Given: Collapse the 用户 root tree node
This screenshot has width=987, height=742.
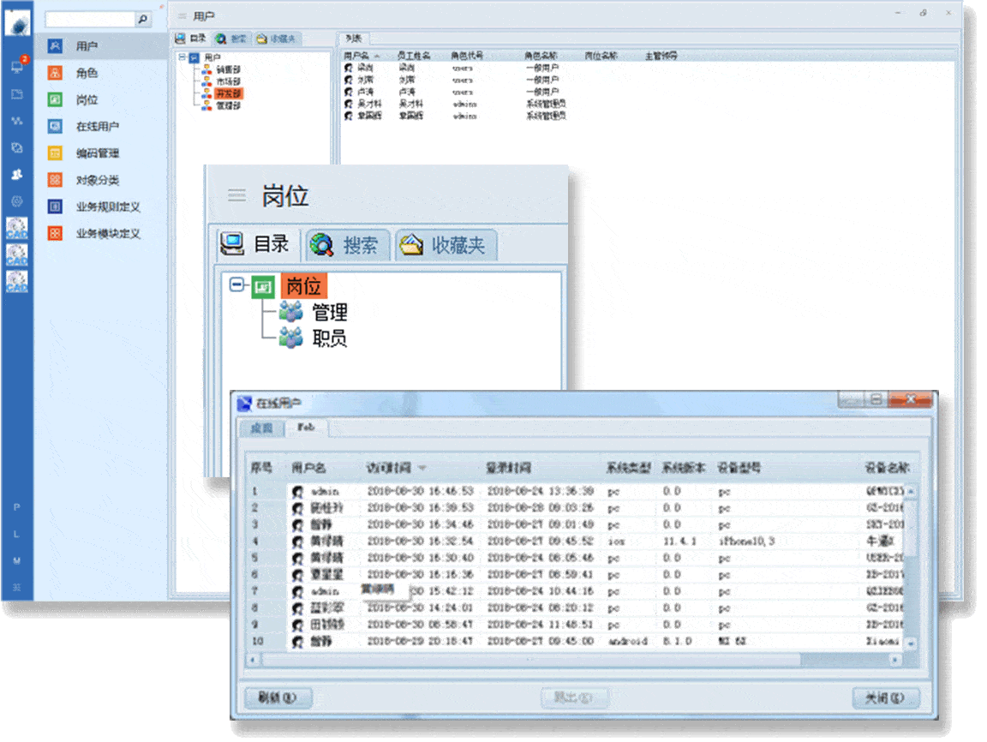Looking at the screenshot, I should click(182, 57).
